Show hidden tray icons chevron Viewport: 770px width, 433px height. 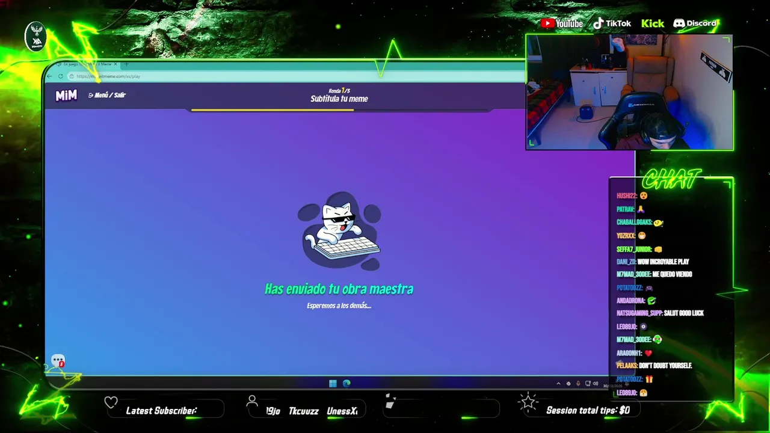click(558, 384)
